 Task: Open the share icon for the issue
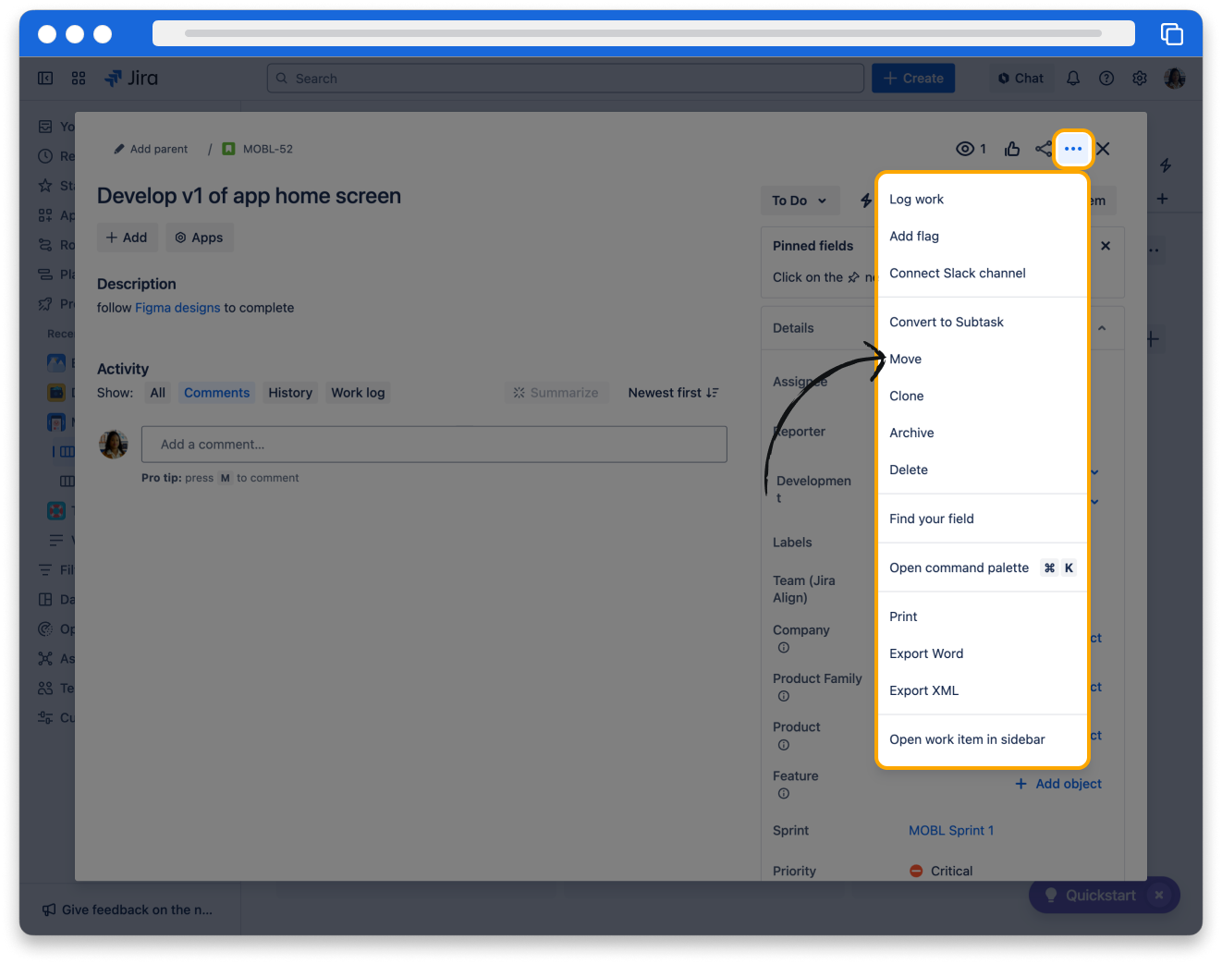click(x=1043, y=149)
